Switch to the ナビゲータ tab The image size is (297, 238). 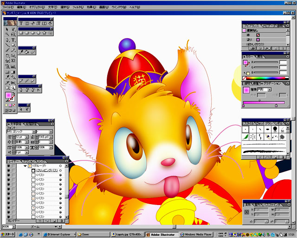pos(269,26)
